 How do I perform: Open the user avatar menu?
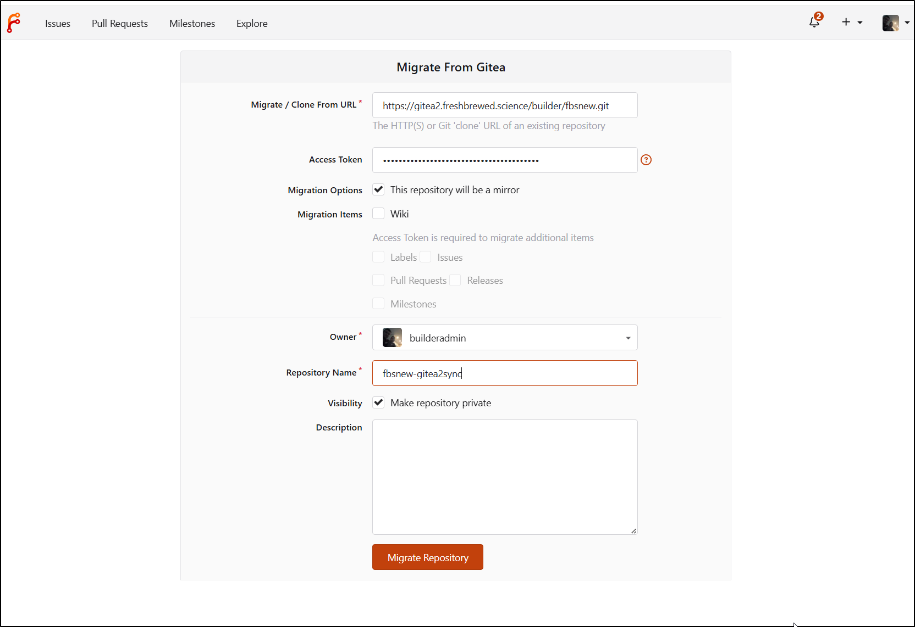coord(896,23)
